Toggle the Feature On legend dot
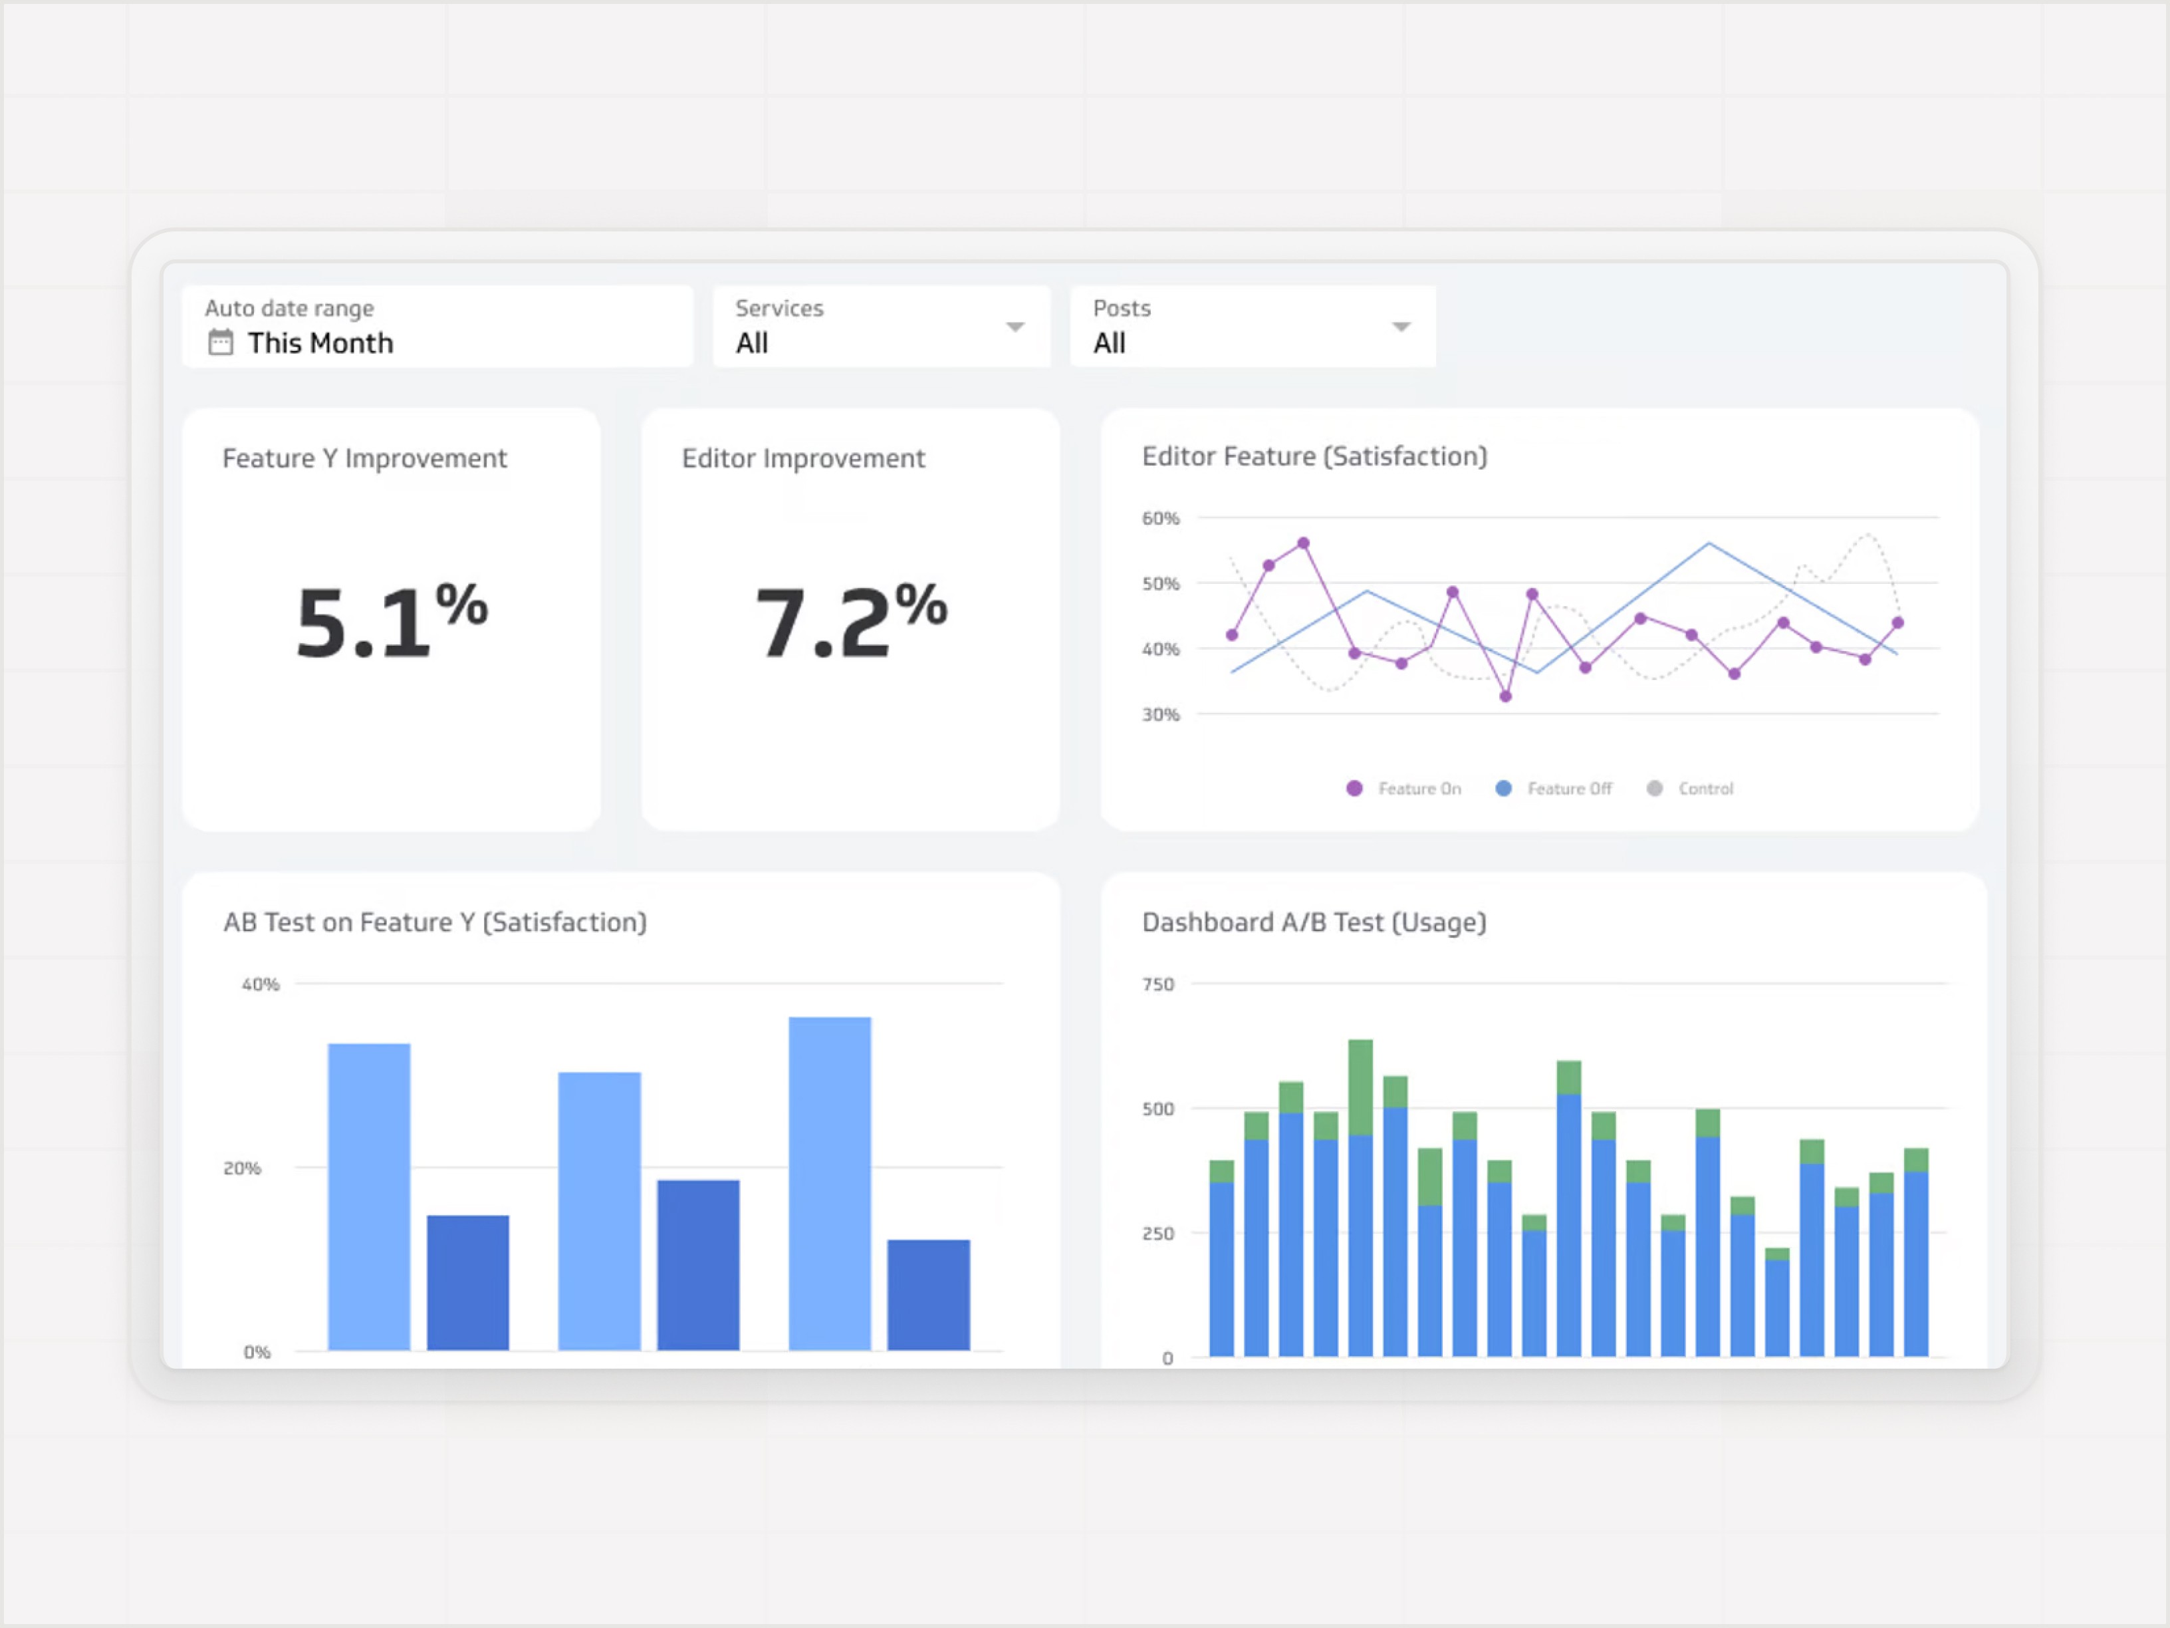The height and width of the screenshot is (1628, 2170). coord(1354,788)
